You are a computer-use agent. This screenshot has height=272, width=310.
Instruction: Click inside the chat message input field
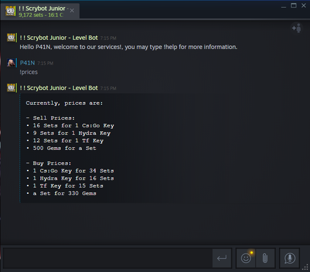click(108, 258)
